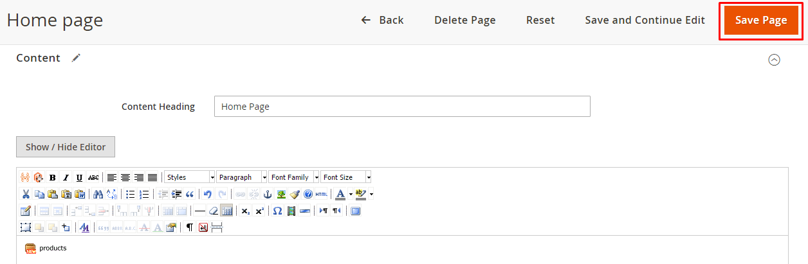Open the Font Size dropdown
The width and height of the screenshot is (808, 264).
pos(346,177)
